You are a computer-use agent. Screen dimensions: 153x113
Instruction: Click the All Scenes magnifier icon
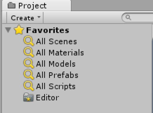coord(29,41)
